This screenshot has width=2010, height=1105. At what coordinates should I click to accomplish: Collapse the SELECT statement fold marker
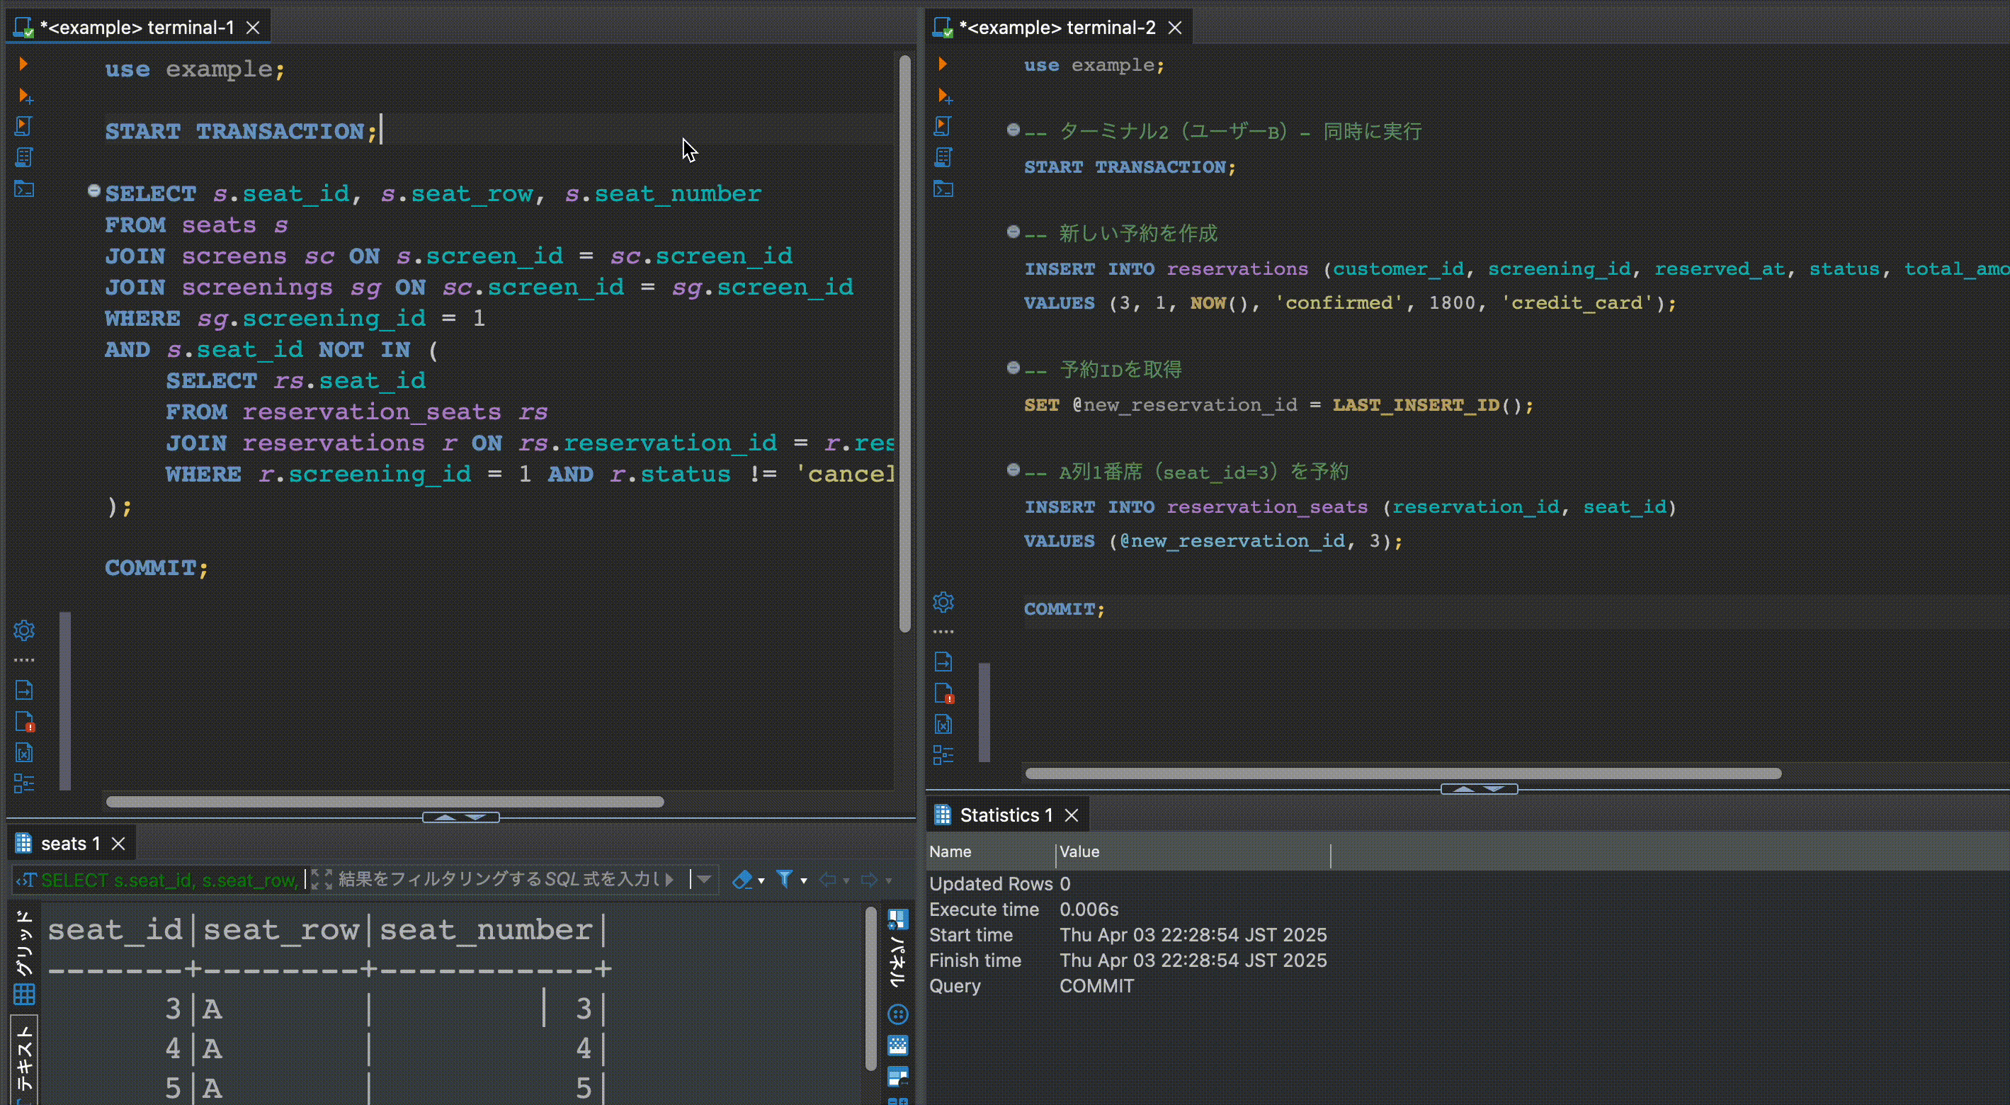[93, 191]
